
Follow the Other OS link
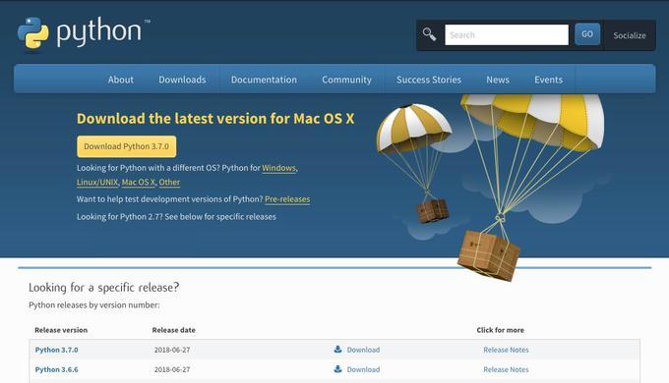pyautogui.click(x=169, y=182)
